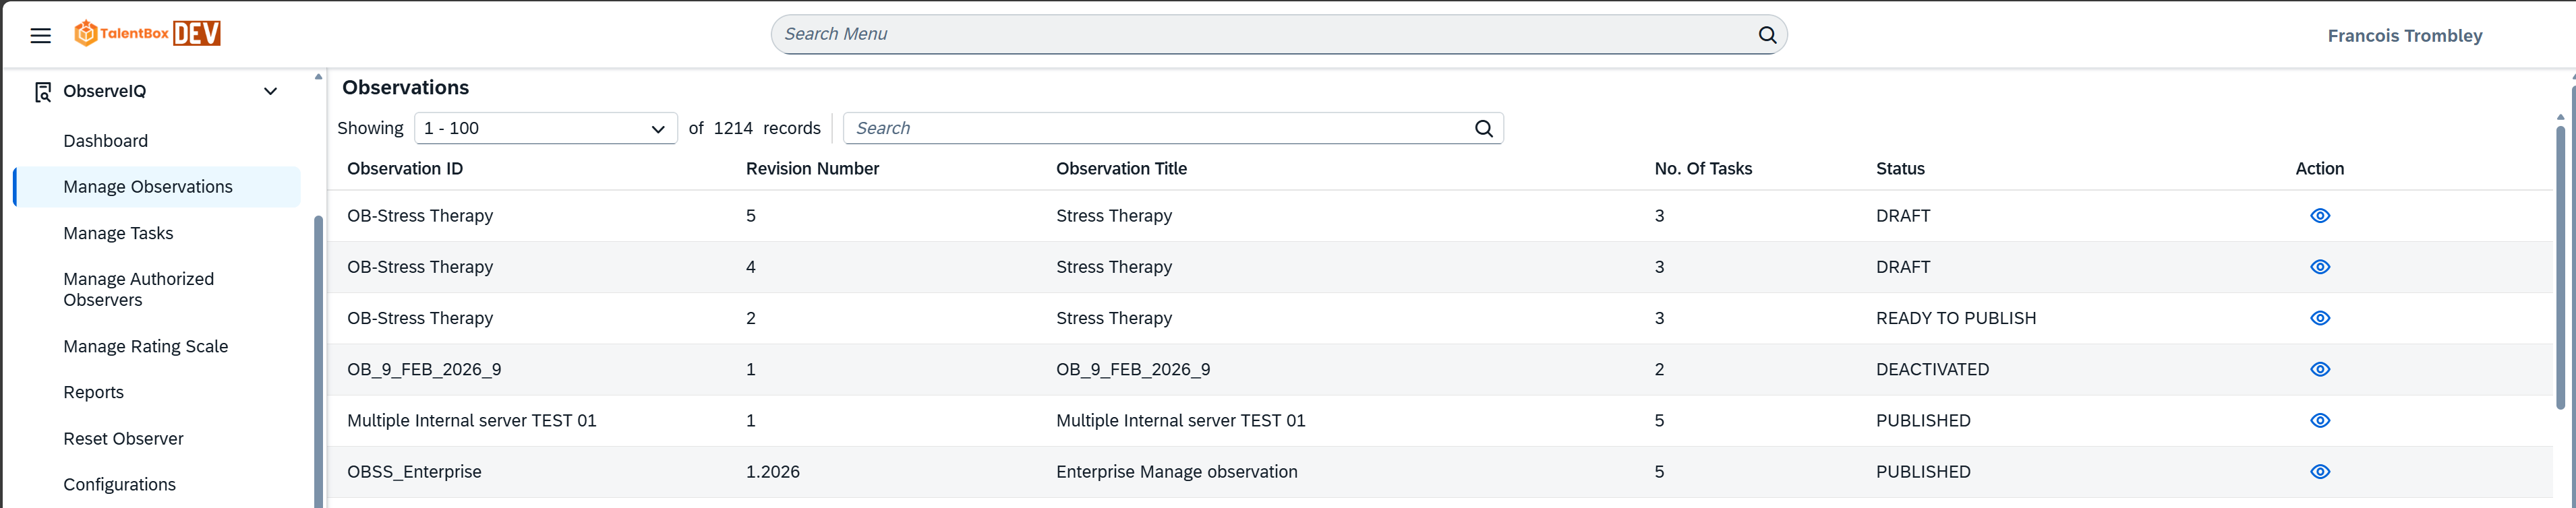This screenshot has width=2576, height=508.
Task: View OBSS_Enterprise observation eye icon
Action: click(x=2319, y=472)
